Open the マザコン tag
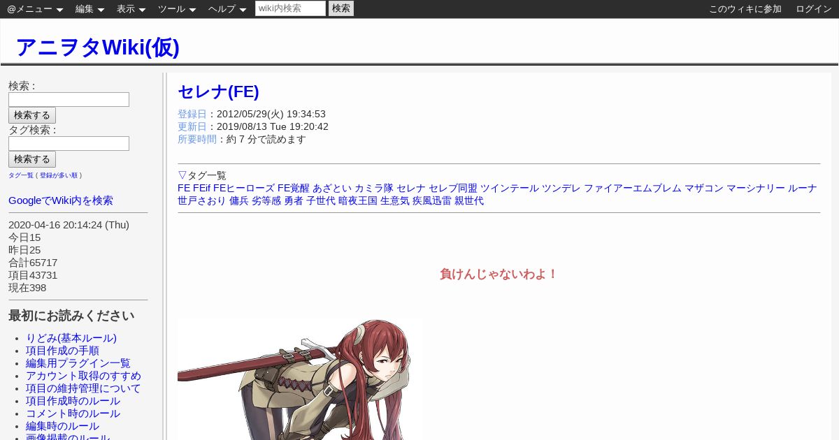Image resolution: width=839 pixels, height=440 pixels. tap(704, 188)
